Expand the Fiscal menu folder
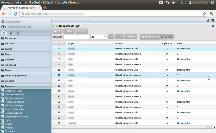Image resolution: width=216 pixels, height=133 pixels. (25, 70)
